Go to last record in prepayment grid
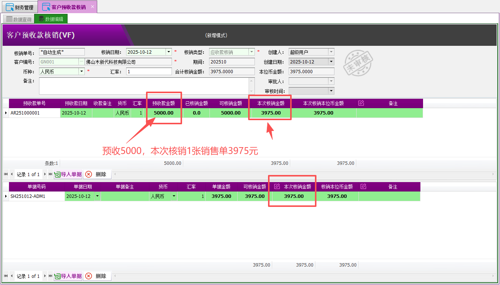This screenshot has width=500, height=285. click(50, 174)
